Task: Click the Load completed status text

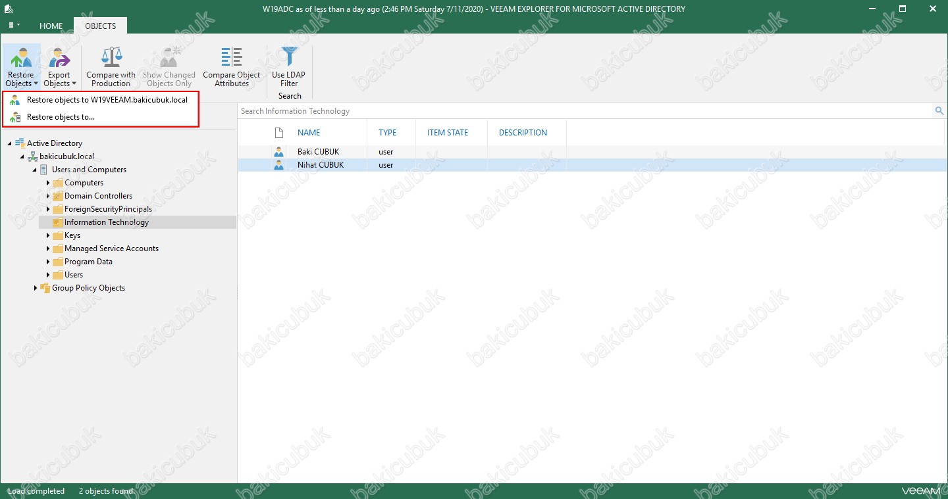Action: tap(36, 491)
